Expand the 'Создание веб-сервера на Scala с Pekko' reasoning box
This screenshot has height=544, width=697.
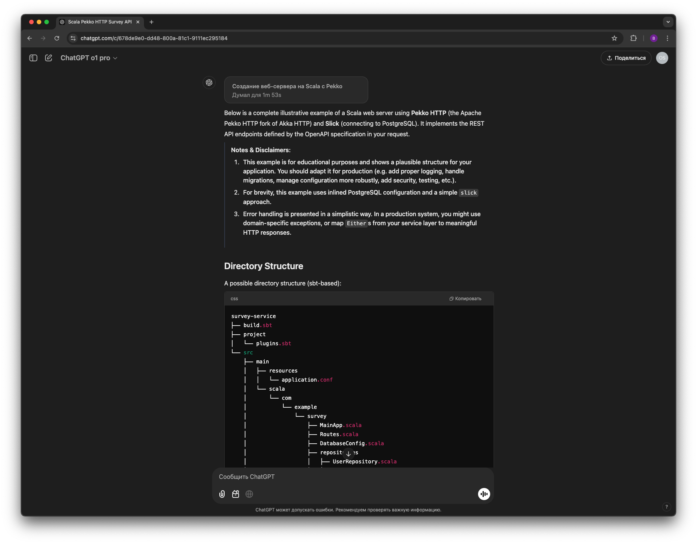click(296, 90)
